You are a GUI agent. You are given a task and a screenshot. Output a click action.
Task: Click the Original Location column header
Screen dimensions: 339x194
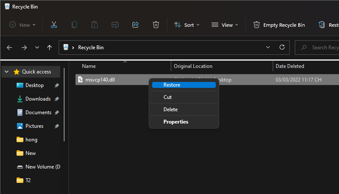coord(193,66)
